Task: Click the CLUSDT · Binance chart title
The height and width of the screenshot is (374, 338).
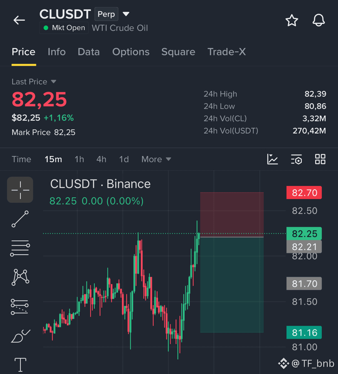Action: point(100,184)
